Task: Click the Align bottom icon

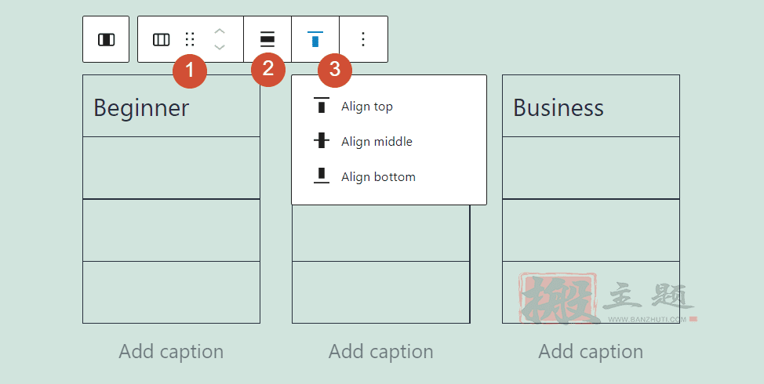Action: (x=321, y=176)
